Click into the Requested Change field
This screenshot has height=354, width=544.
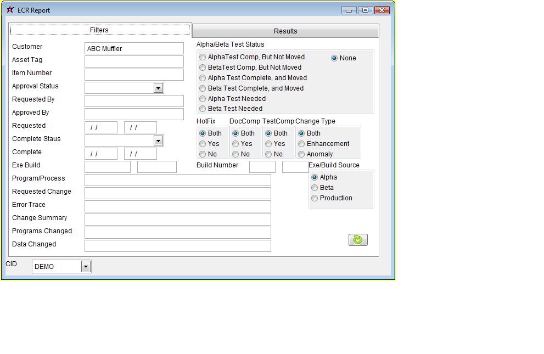[177, 193]
